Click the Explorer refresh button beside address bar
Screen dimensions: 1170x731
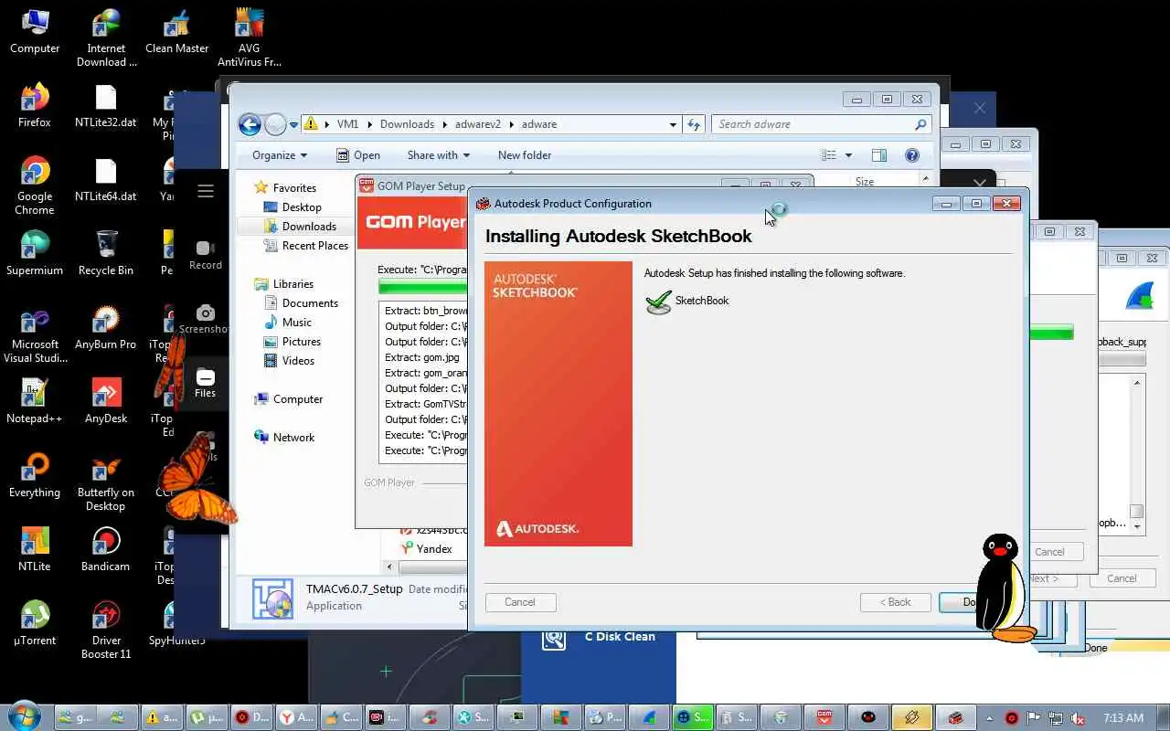[x=695, y=124]
